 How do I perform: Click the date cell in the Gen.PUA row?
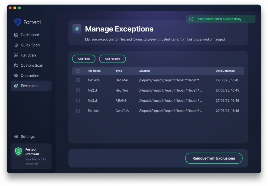(227, 111)
